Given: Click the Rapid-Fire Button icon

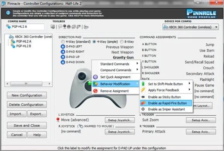Looking at the screenshot, I should tap(143, 103).
